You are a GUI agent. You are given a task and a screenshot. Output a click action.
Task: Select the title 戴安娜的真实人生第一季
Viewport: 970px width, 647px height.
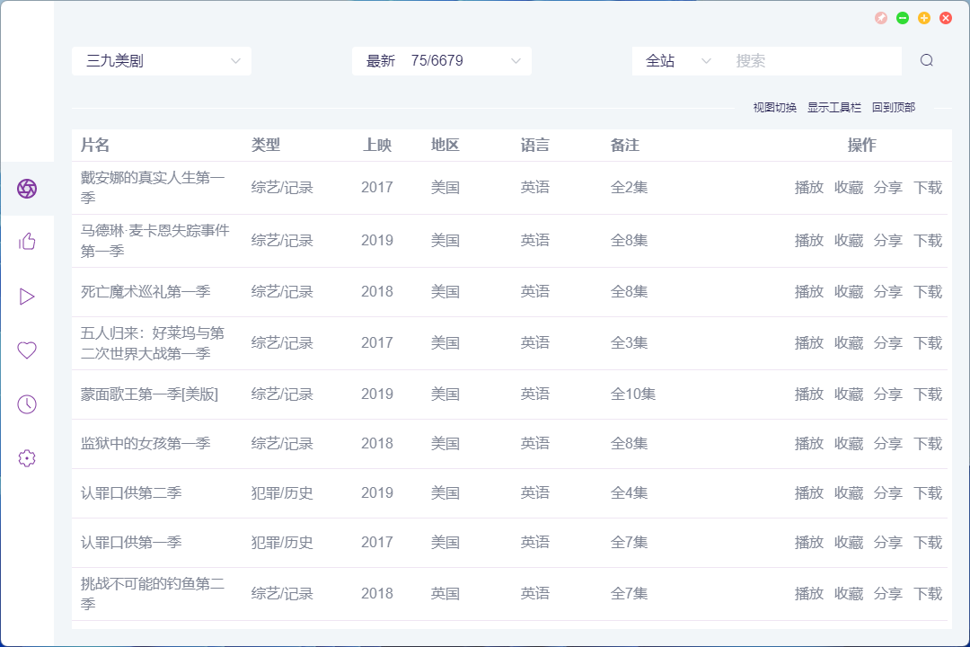[153, 188]
